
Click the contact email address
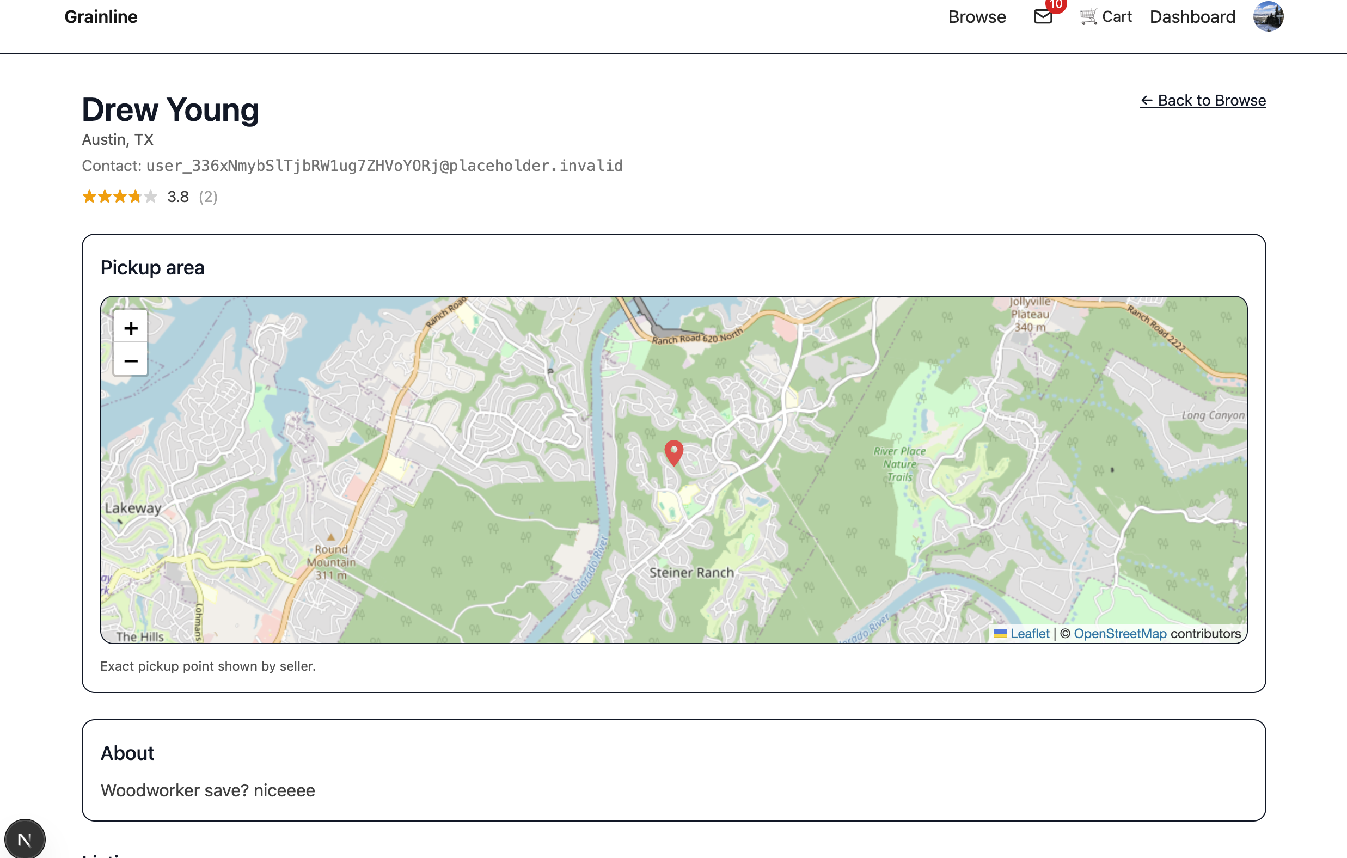click(384, 166)
